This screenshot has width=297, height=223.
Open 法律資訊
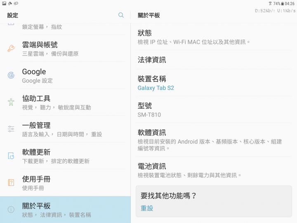point(214,60)
